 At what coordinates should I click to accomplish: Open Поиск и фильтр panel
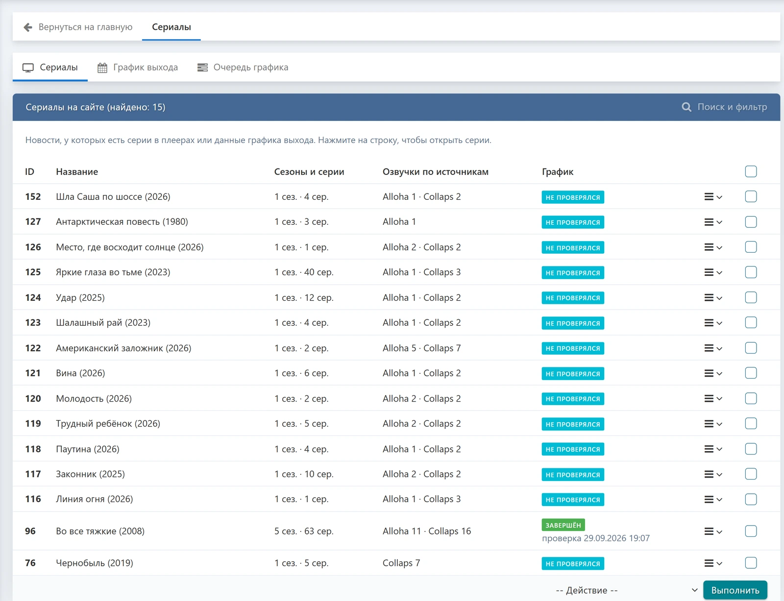coord(724,107)
